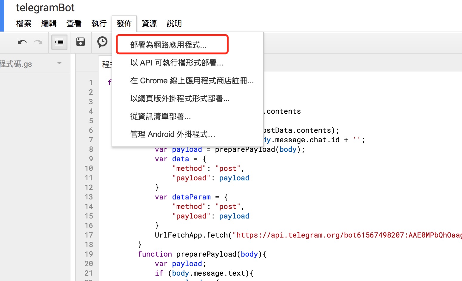Click '.message.chat.id' on line 7

(x=305, y=140)
